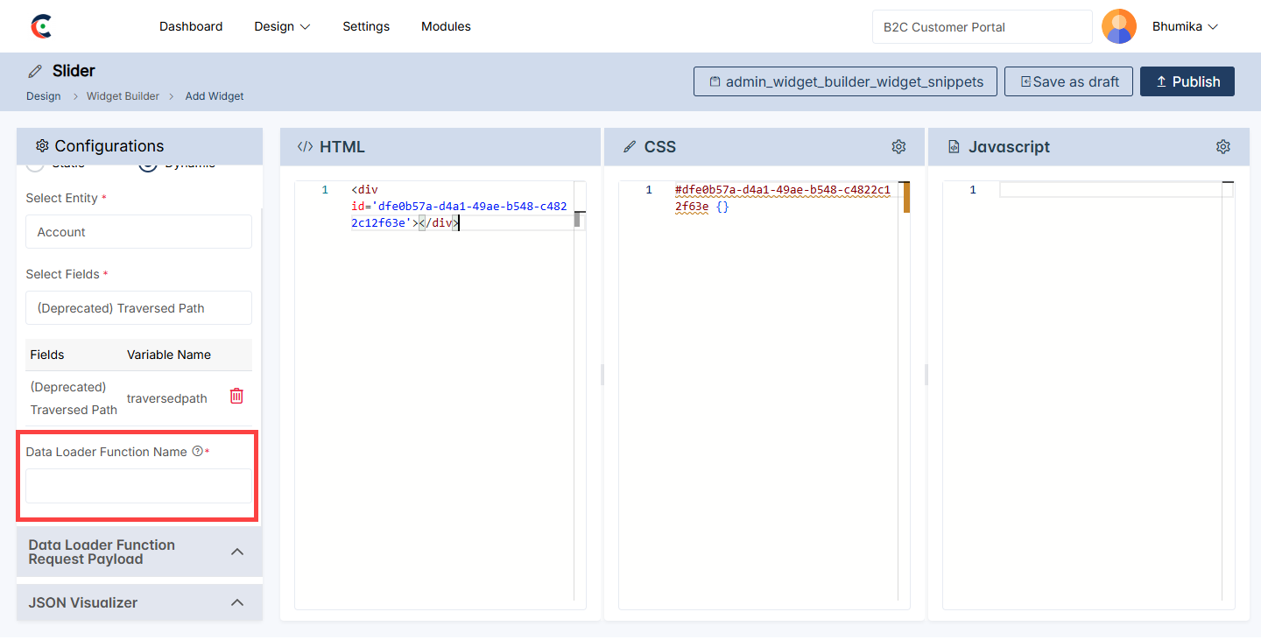
Task: Go to the Modules menu item
Action: point(446,26)
